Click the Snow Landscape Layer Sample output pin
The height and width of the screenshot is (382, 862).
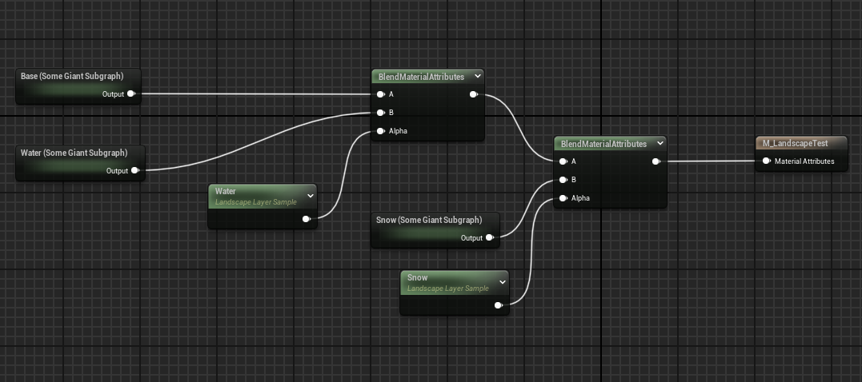tap(498, 305)
